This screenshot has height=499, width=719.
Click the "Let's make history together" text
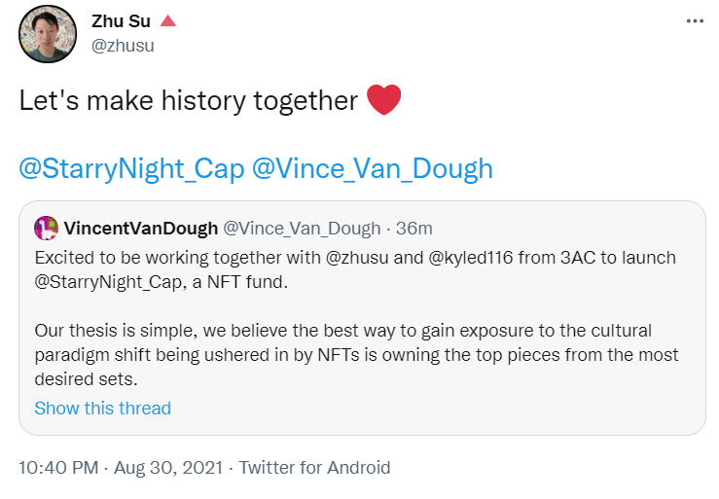[188, 101]
